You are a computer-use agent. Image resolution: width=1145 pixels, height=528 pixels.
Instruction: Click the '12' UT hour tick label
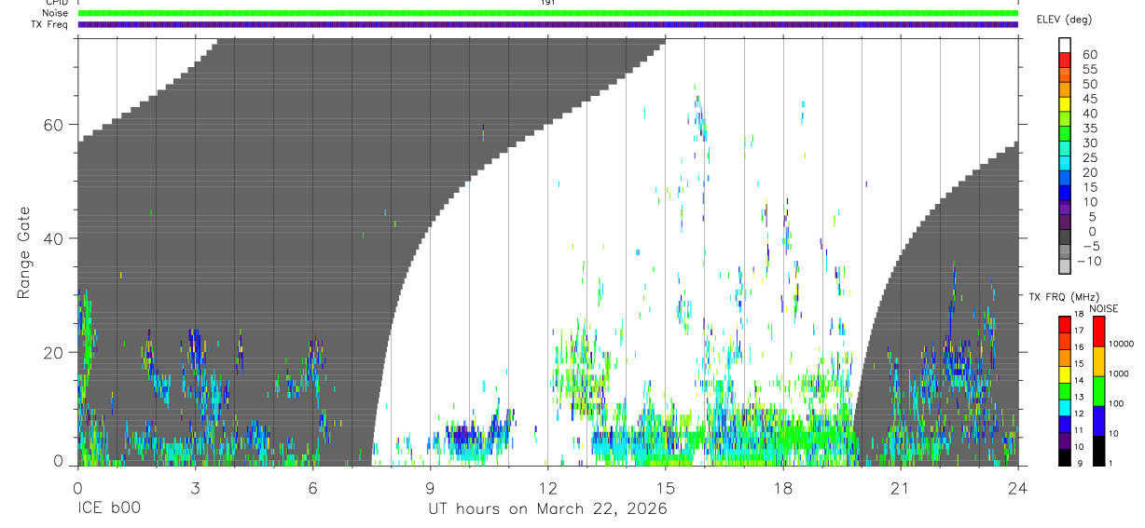548,487
